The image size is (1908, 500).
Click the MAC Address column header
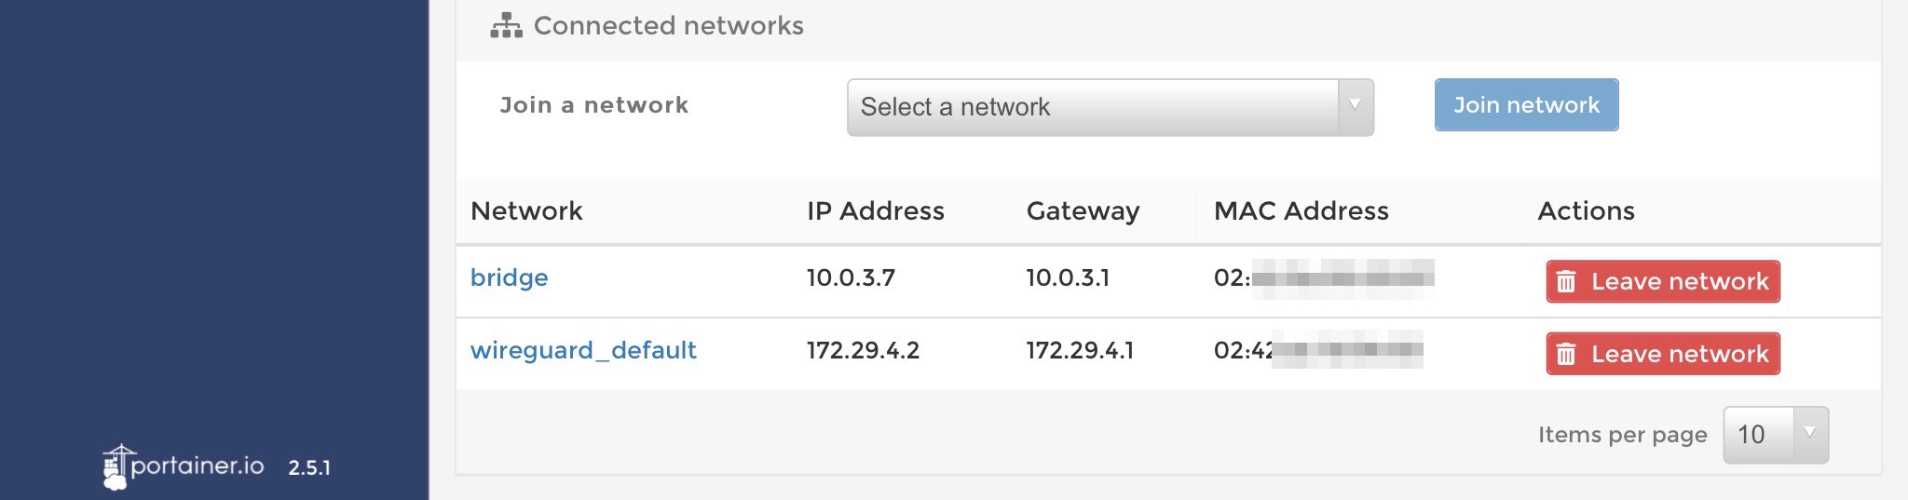1301,211
